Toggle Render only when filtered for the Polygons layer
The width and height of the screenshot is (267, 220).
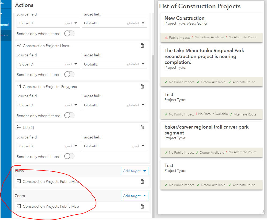point(69,115)
